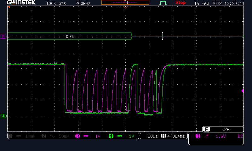Image resolution: width=252 pixels, height=151 pixels.
Task: Select the bus B channel marker
Action: [x=3, y=37]
